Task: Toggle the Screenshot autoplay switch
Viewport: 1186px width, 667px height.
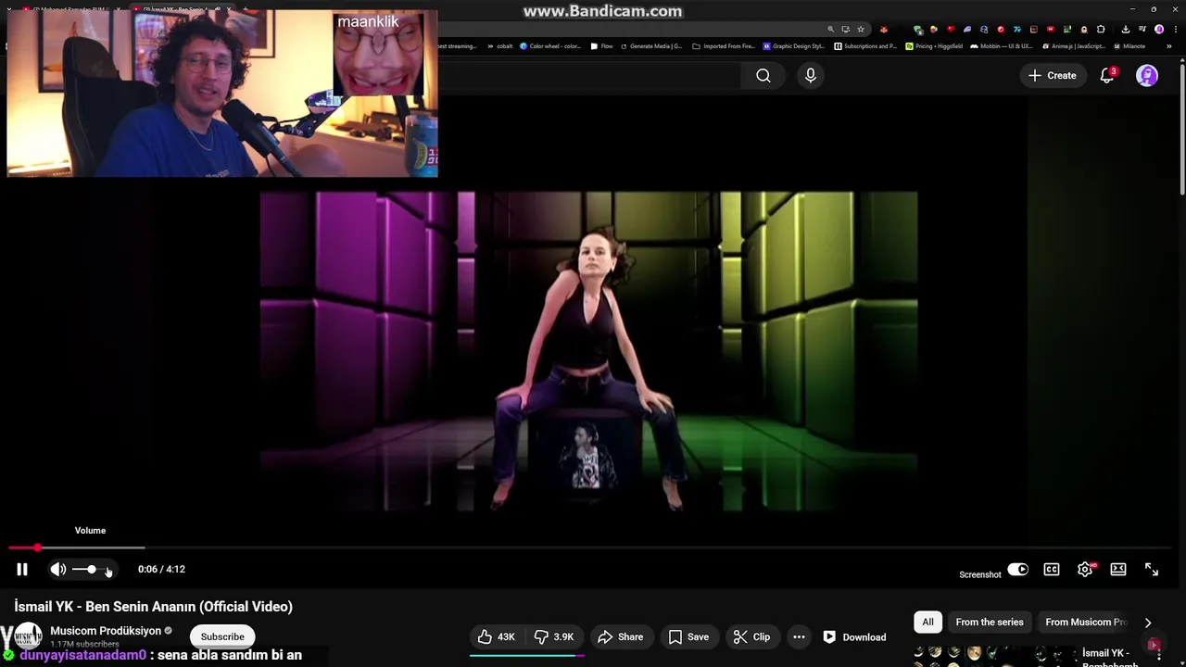Action: coord(1017,570)
